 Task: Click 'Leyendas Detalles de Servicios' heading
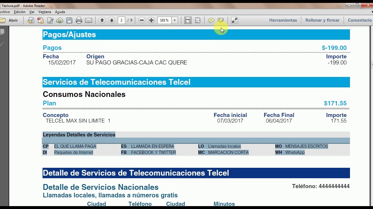point(79,135)
